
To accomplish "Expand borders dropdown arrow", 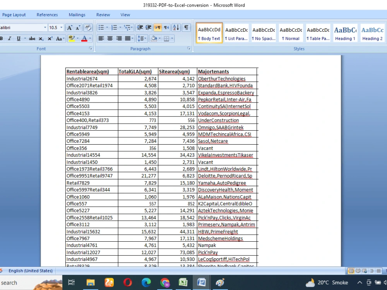I will pos(172,38).
